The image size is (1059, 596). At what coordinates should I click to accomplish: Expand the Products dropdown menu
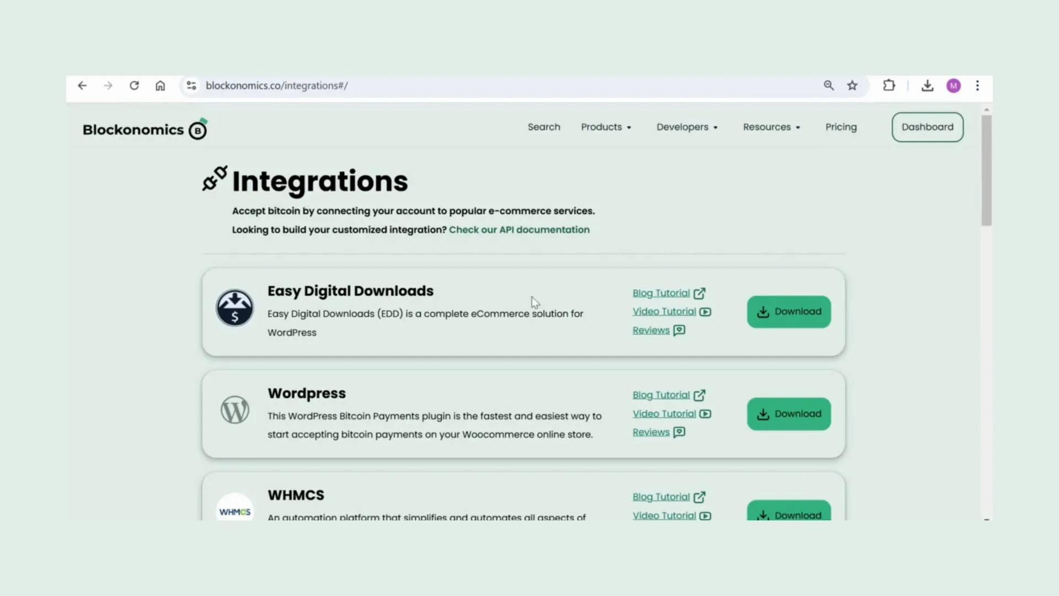click(x=606, y=126)
